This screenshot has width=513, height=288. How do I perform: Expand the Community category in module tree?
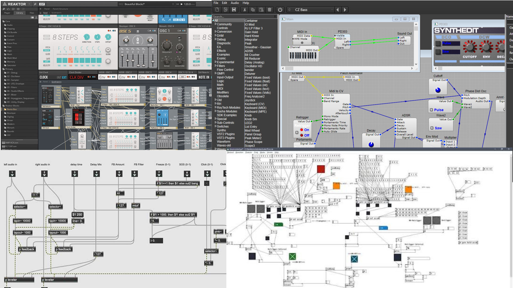(x=216, y=24)
